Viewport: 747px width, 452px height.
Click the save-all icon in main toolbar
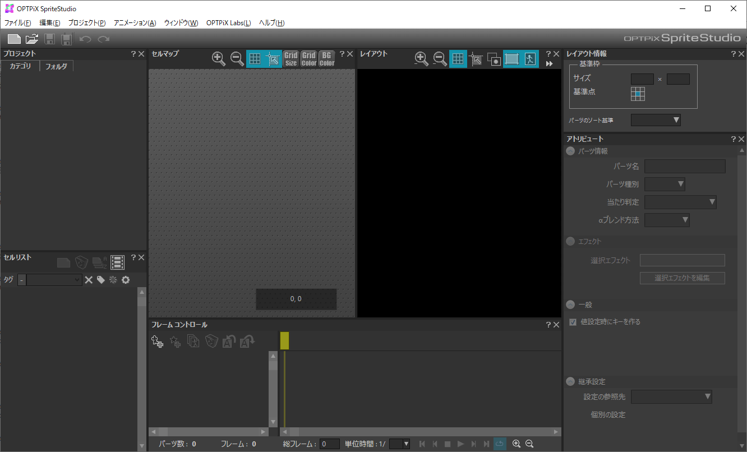[x=67, y=39]
